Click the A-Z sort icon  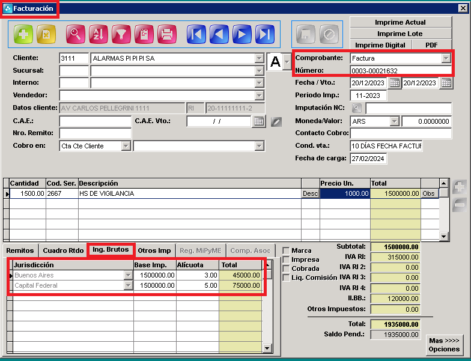[99, 34]
